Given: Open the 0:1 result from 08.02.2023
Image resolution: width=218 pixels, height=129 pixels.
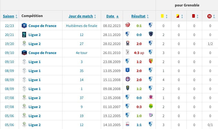Looking at the screenshot, I should tap(139, 26).
